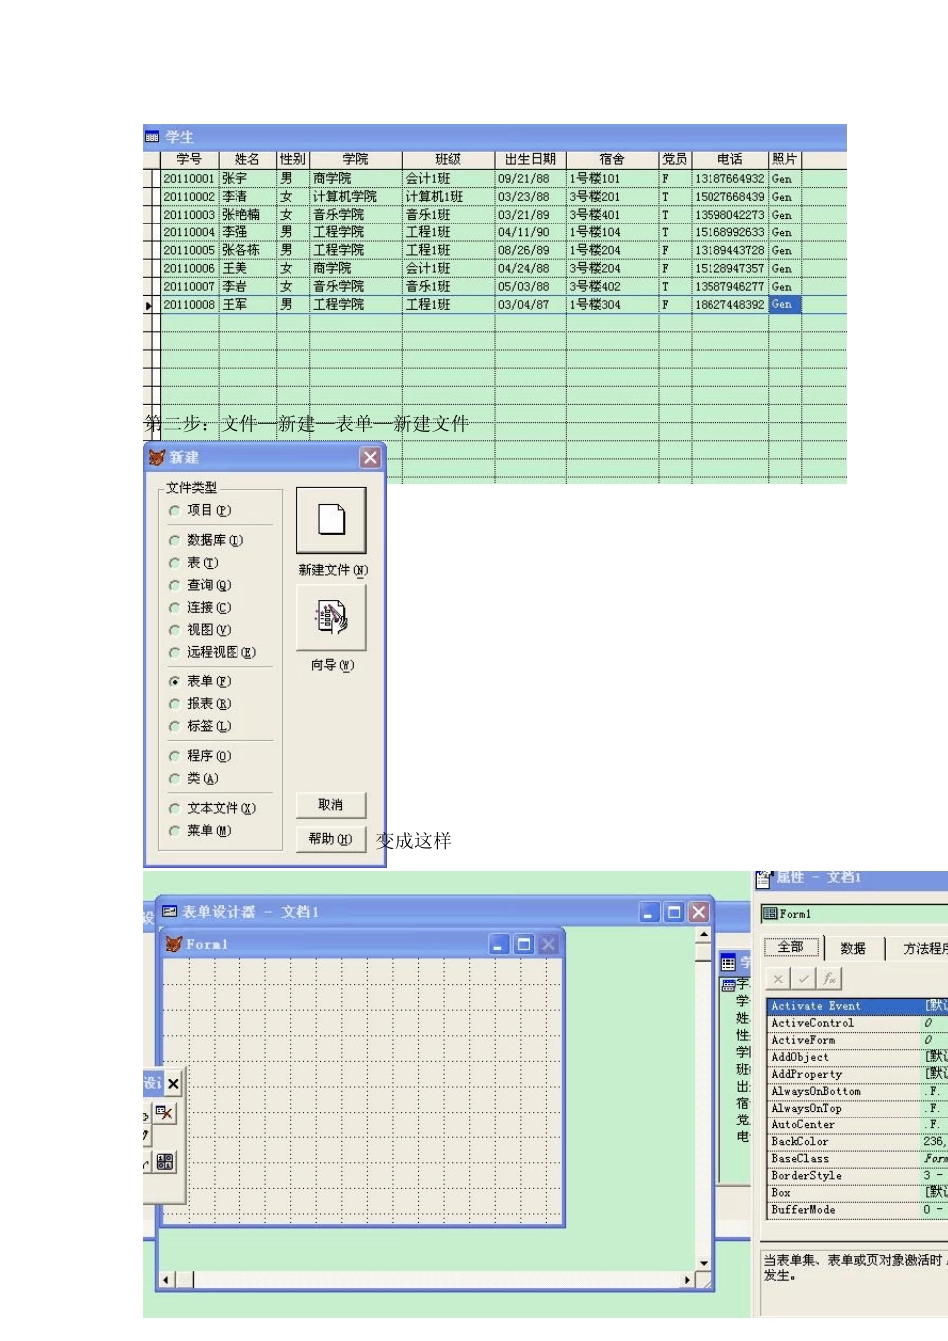
Task: Choose the 表 file type option
Action: (174, 563)
